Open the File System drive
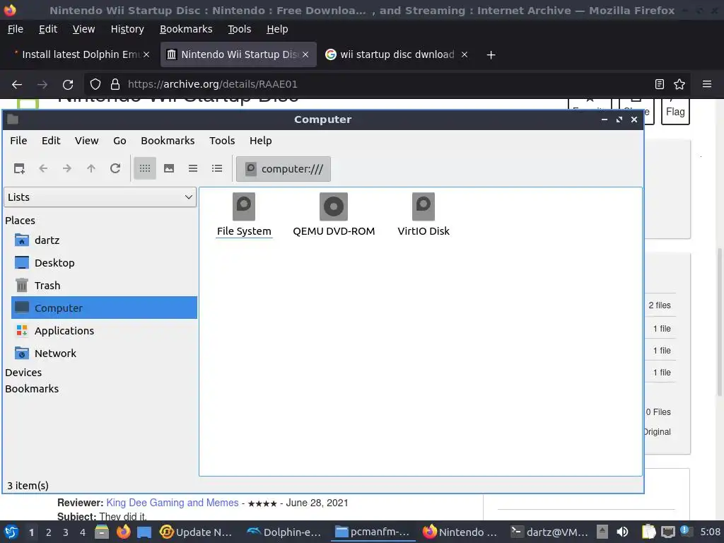 244,215
